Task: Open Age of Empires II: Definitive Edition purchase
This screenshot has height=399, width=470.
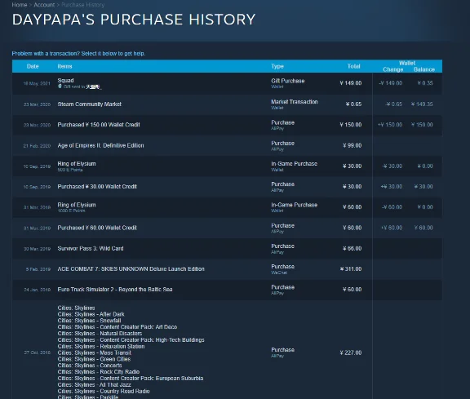Action: pos(227,145)
